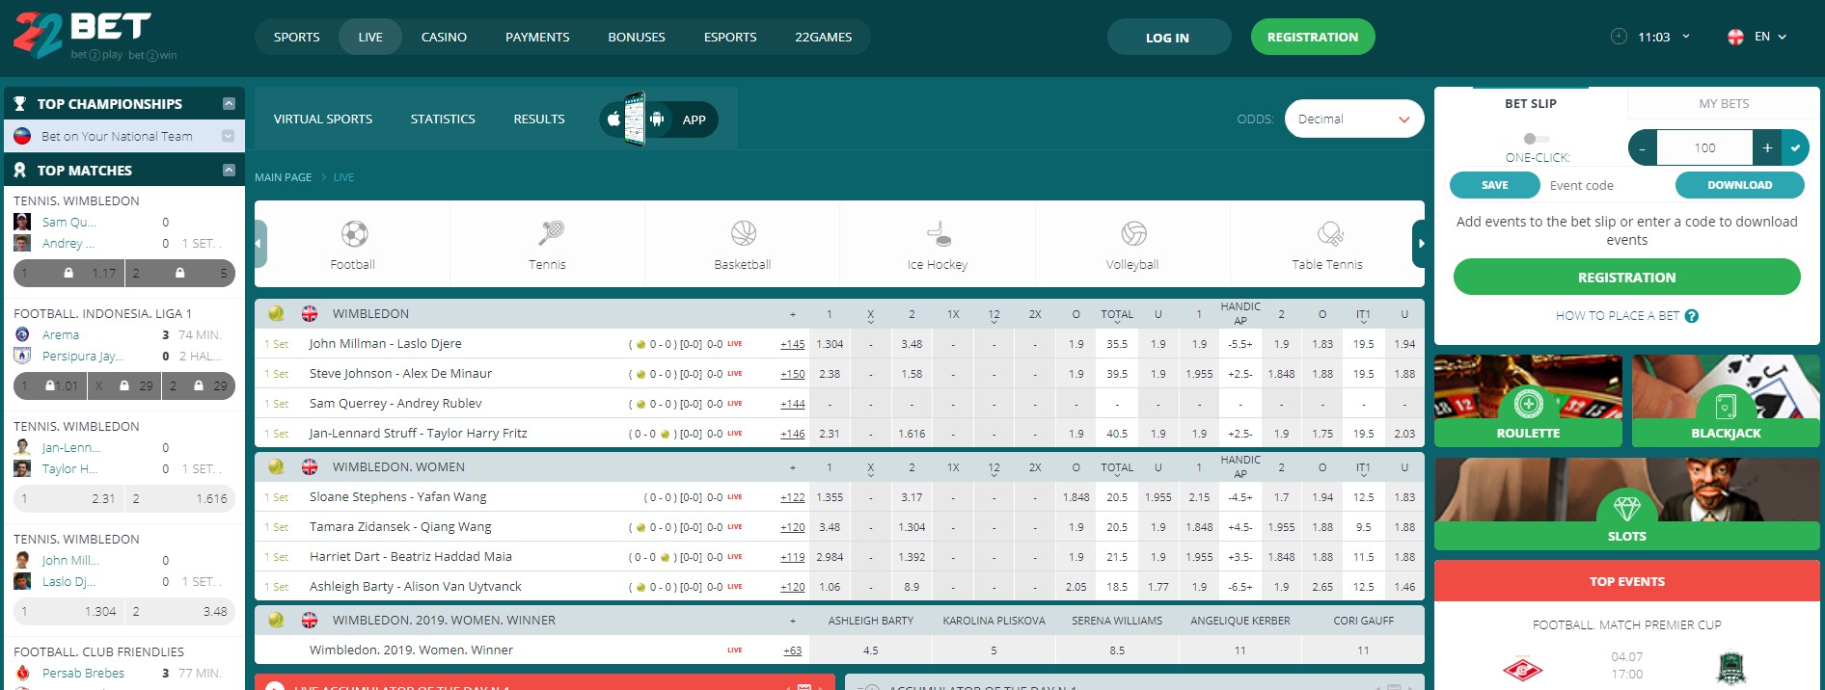Open the Esports menu
Image resolution: width=1825 pixels, height=690 pixels.
pos(730,37)
